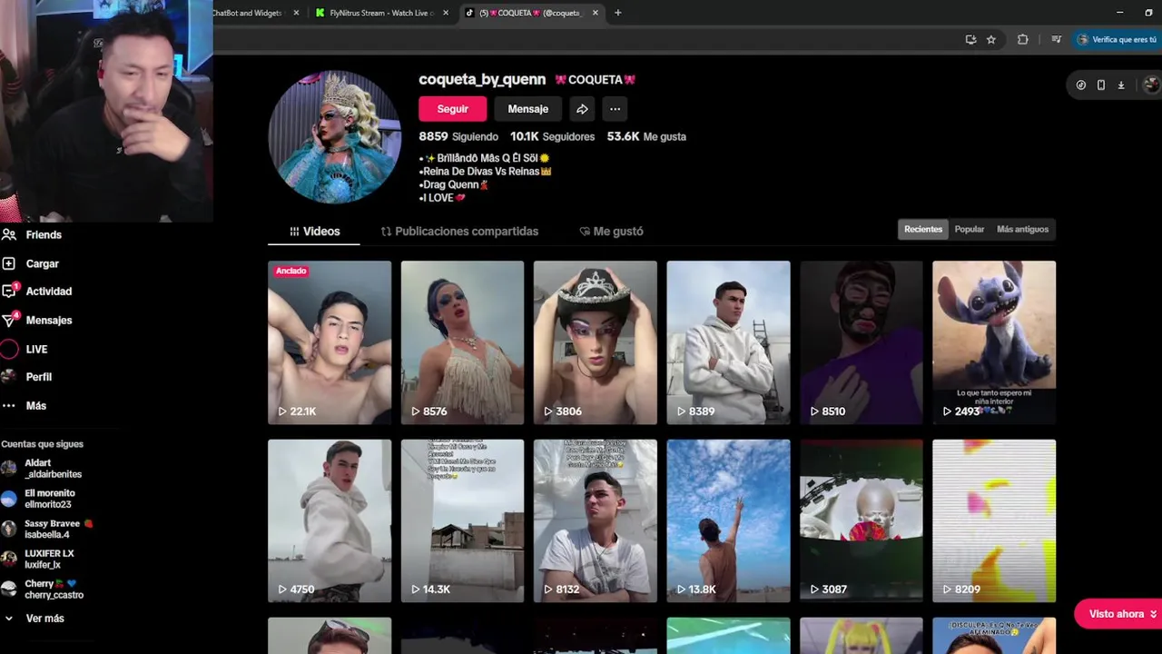Click the Visto ahora button
This screenshot has height=654, width=1162.
click(1117, 614)
